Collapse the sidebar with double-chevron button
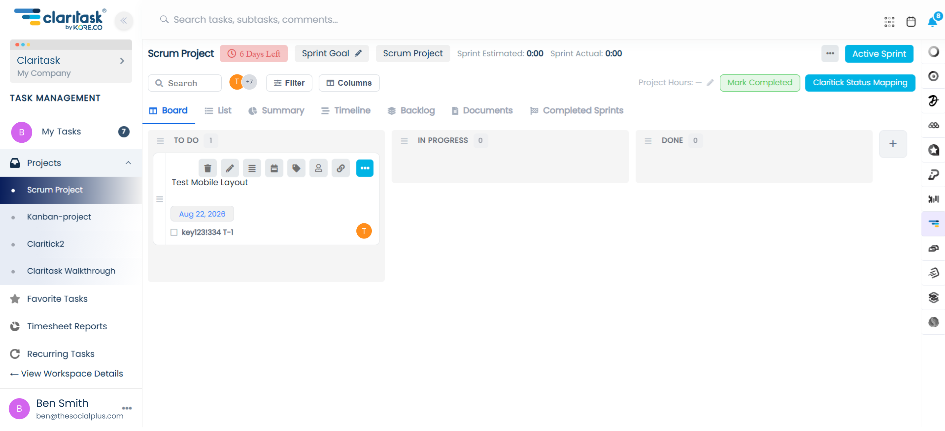Viewport: 945px width, 431px height. [124, 21]
